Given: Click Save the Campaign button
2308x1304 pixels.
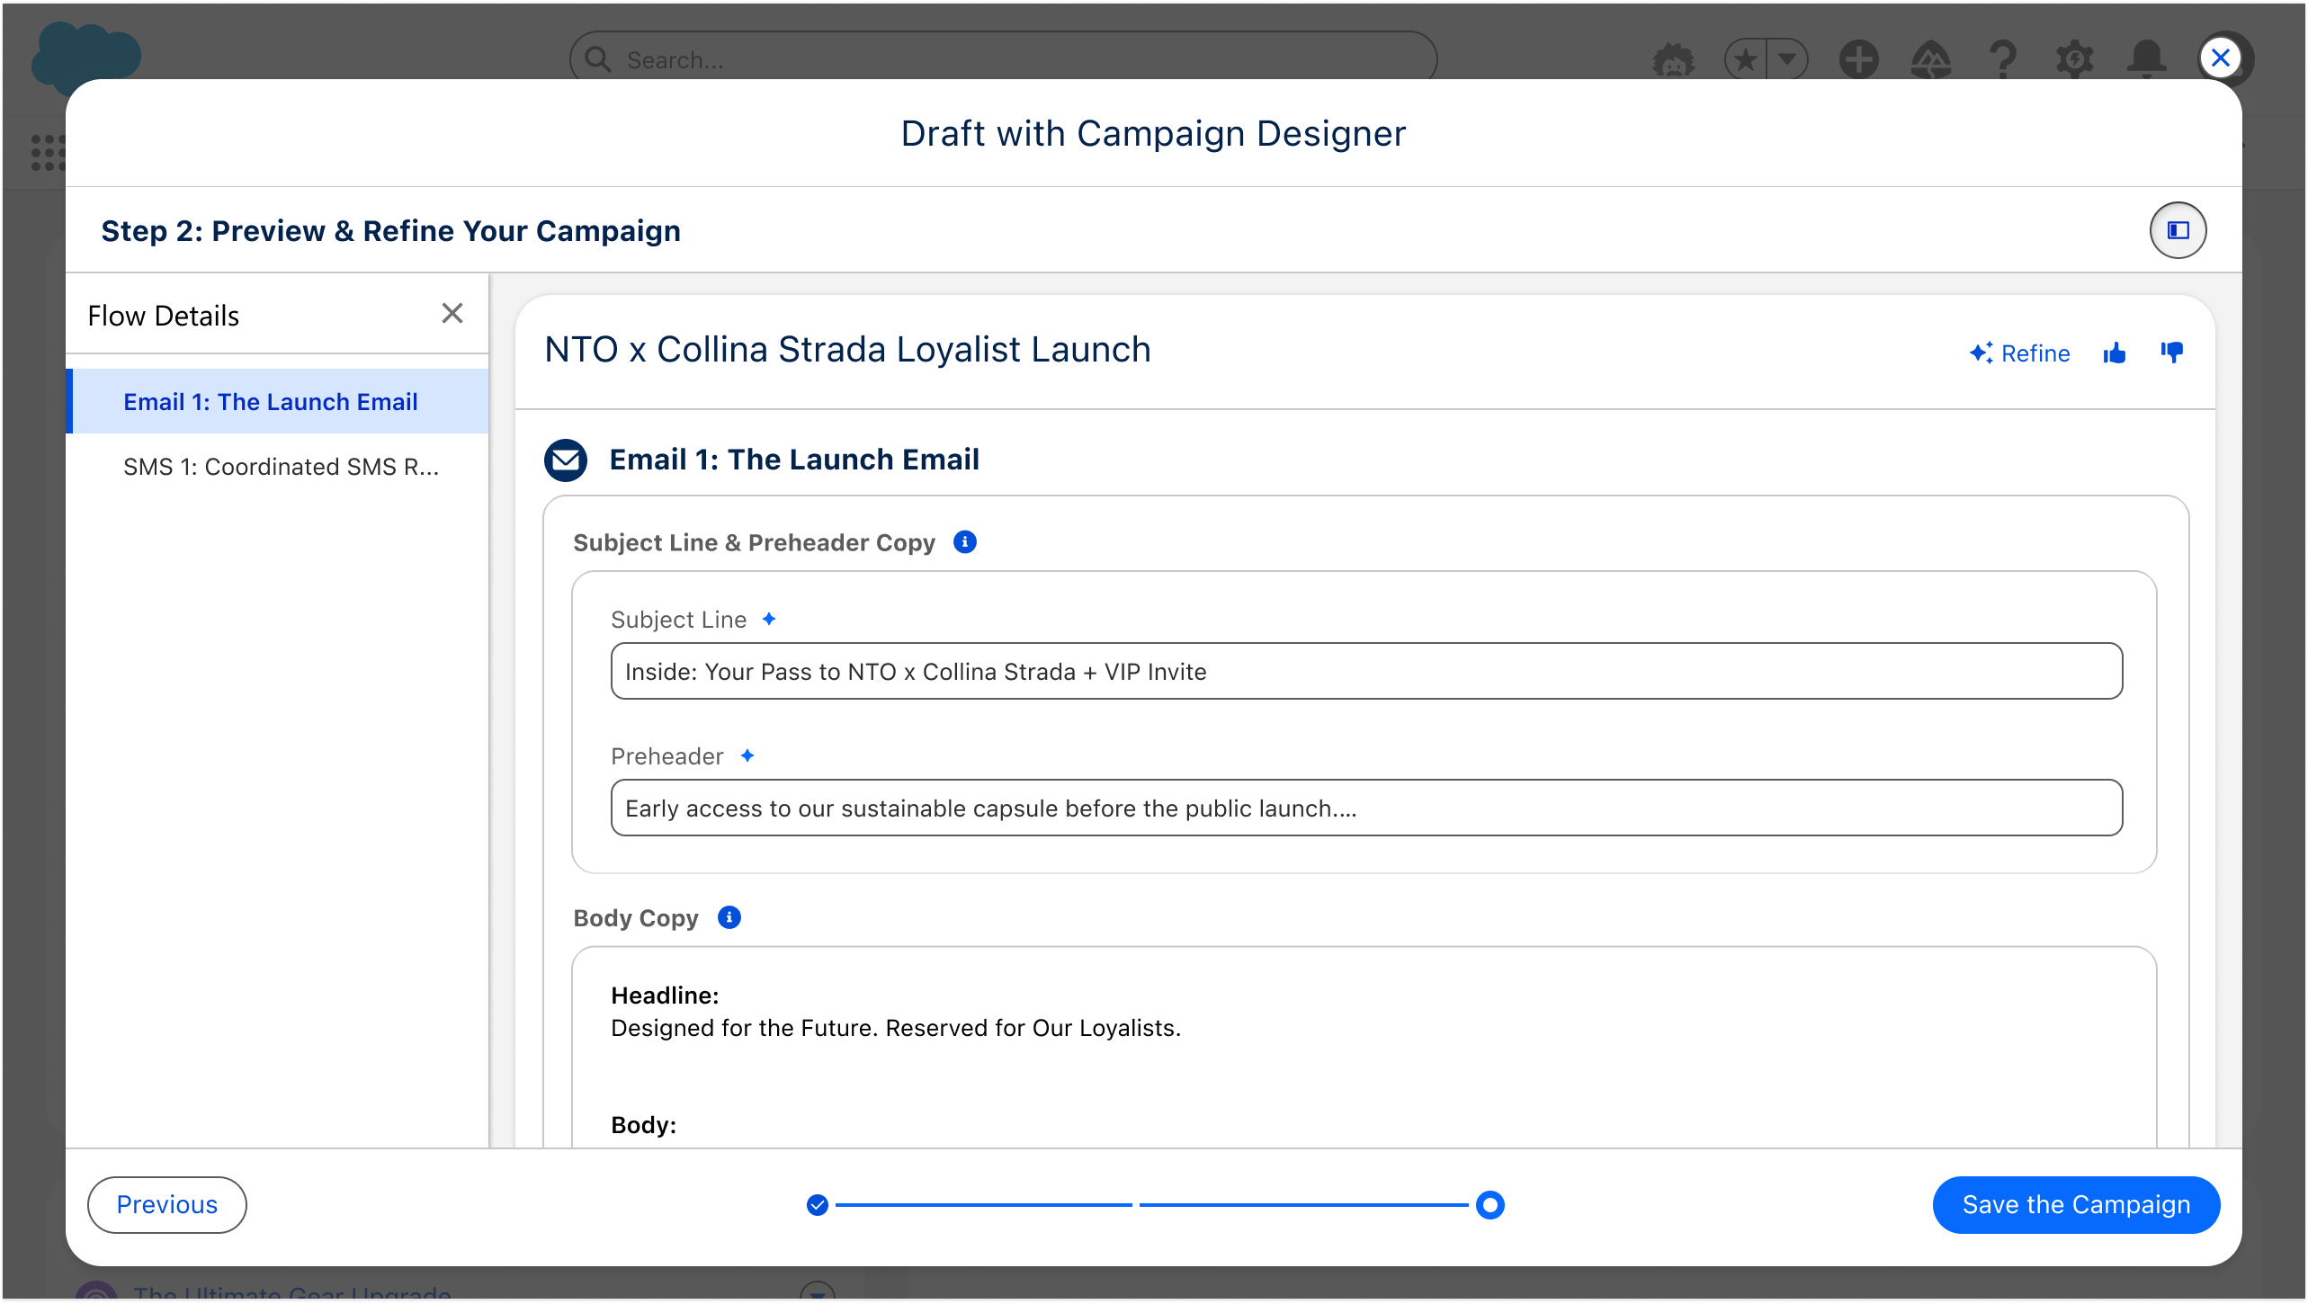Looking at the screenshot, I should (x=2076, y=1204).
